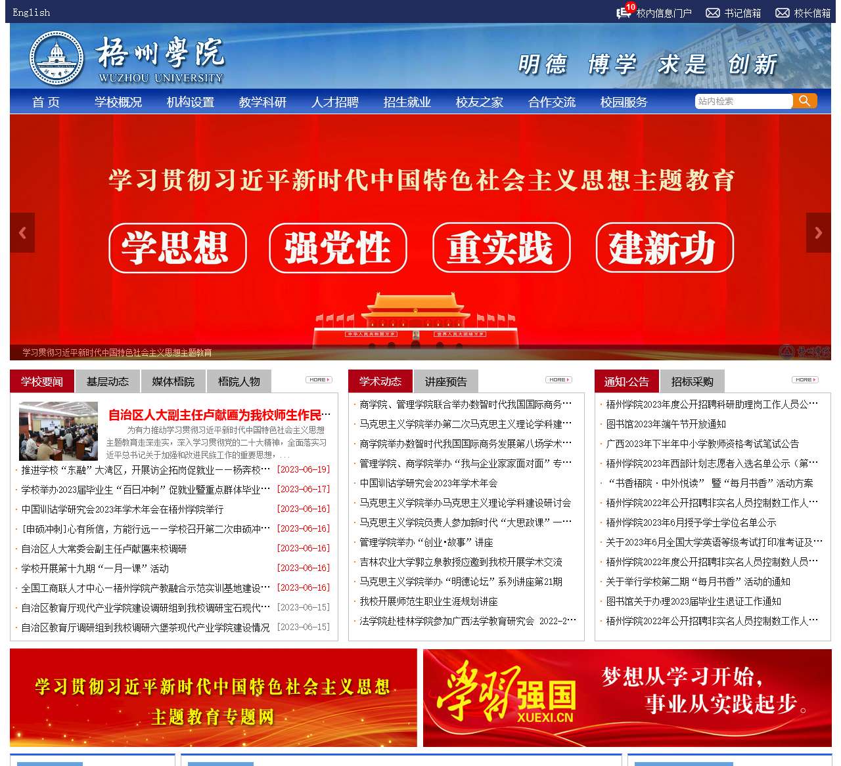Viewport: 841px width, 766px height.
Task: Open 首页 navigation menu item
Action: click(46, 102)
